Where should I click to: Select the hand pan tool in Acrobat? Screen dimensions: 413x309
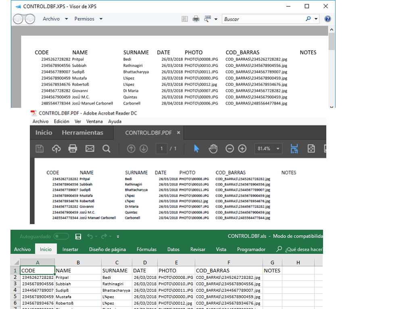213,148
